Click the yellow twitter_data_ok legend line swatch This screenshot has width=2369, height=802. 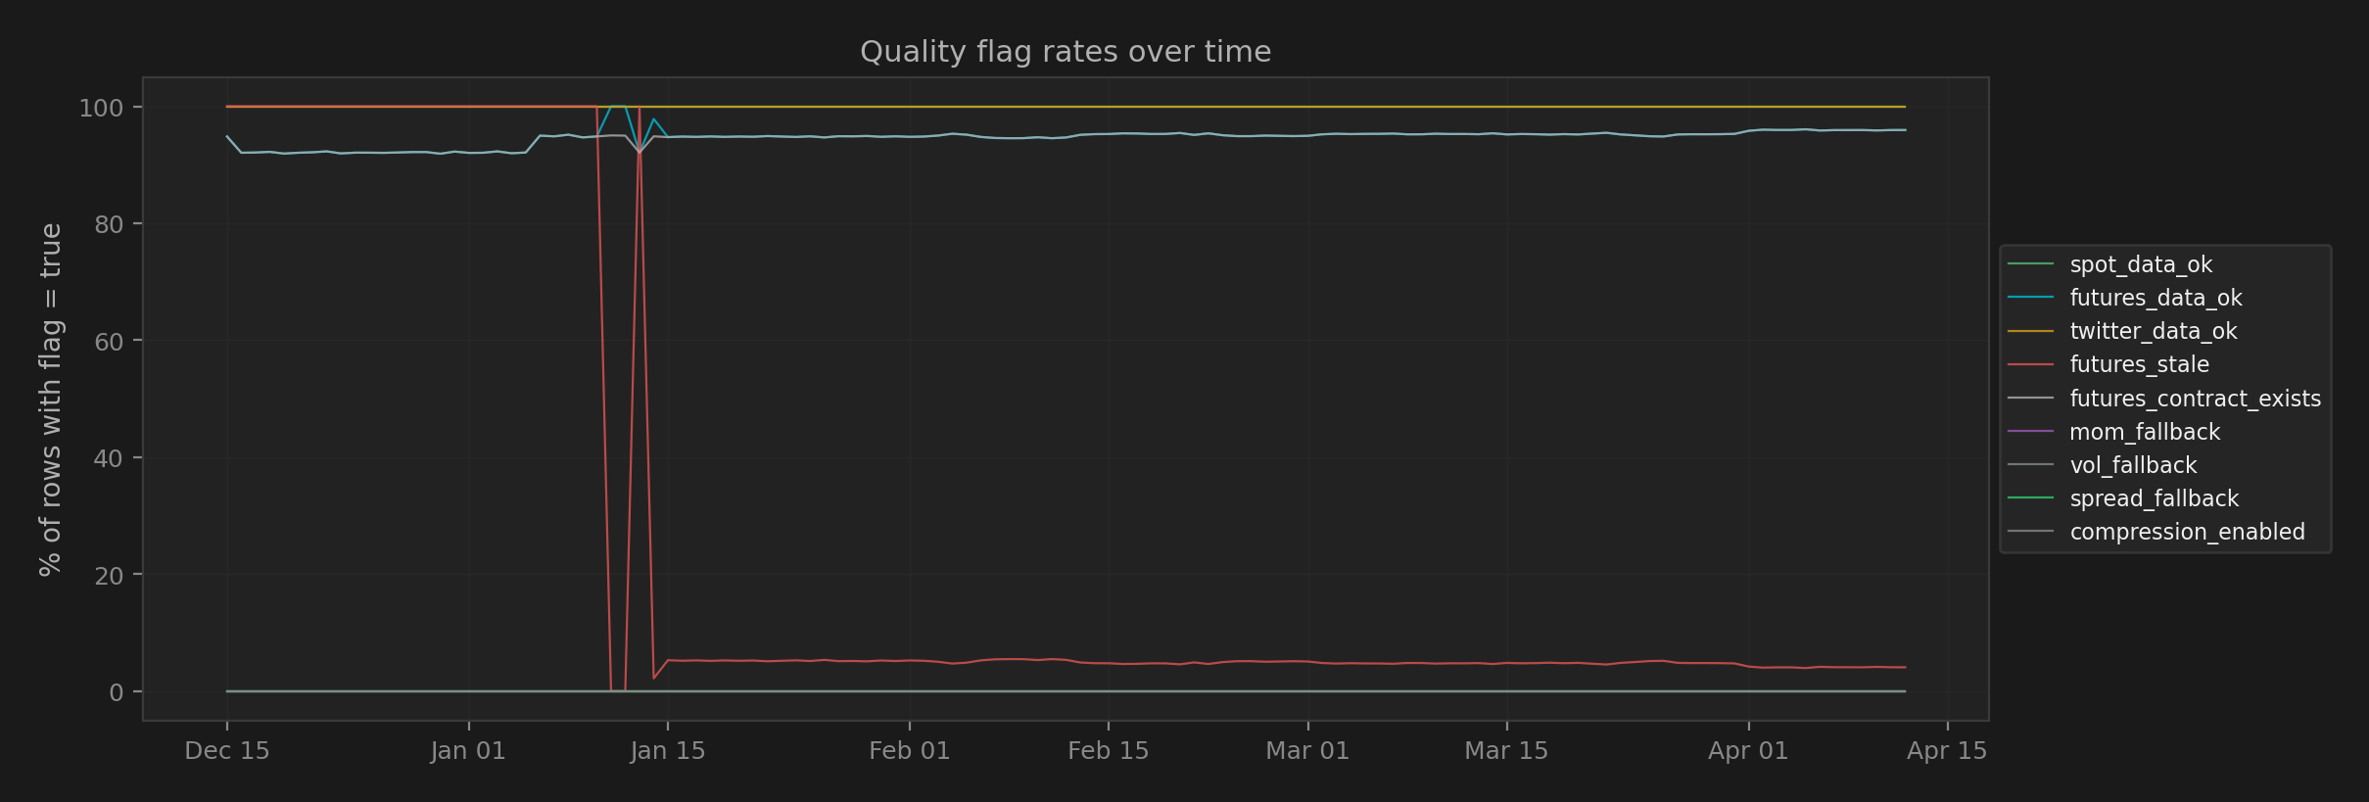click(2030, 331)
